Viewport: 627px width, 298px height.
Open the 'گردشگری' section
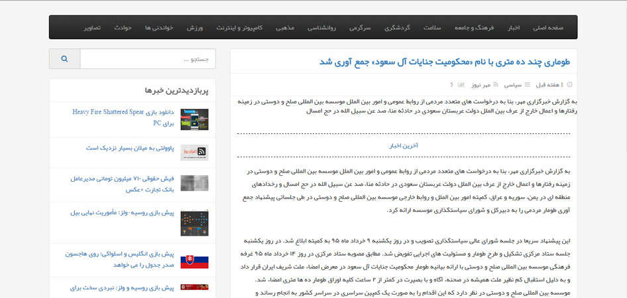coord(398,28)
